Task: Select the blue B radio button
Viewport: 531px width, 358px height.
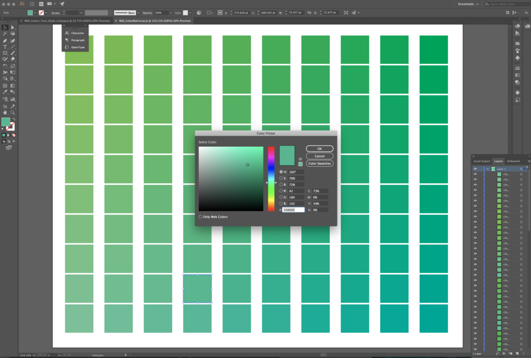Action: [281, 203]
